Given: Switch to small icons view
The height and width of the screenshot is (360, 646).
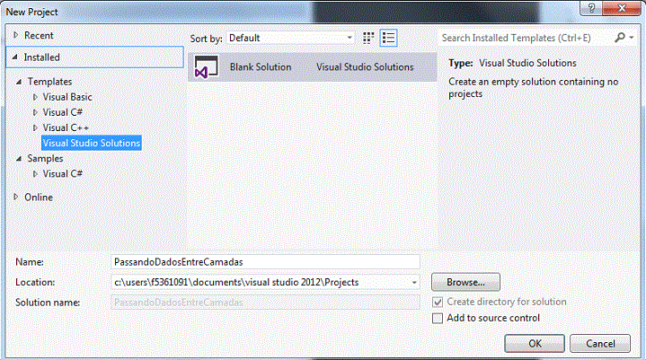Looking at the screenshot, I should [x=368, y=38].
